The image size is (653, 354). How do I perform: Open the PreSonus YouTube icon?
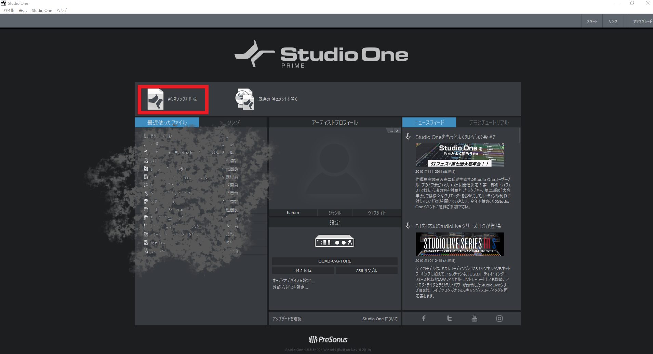tap(474, 318)
